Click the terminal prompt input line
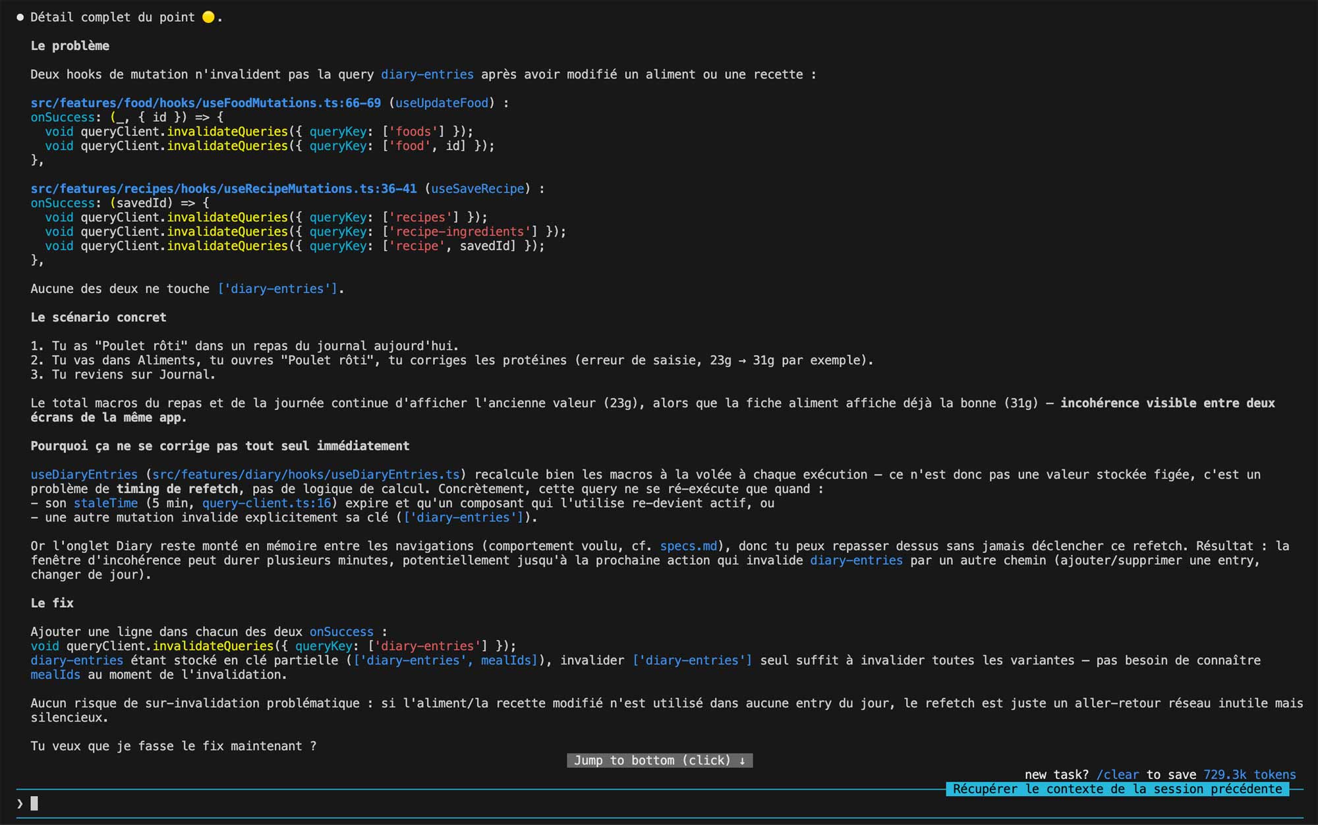Screen dimensions: 1318x825 click(659, 803)
